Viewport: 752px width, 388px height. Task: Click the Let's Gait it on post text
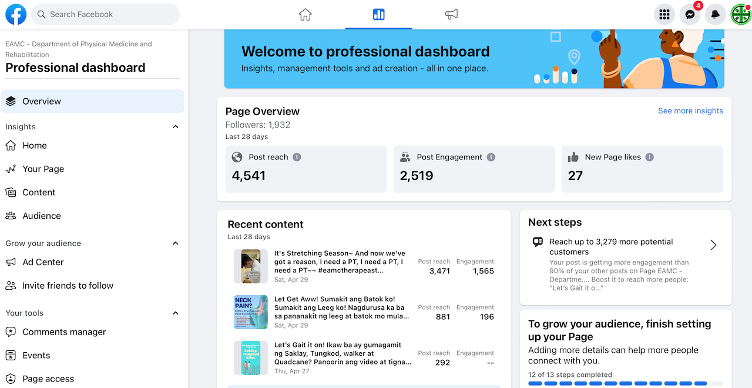[343, 353]
